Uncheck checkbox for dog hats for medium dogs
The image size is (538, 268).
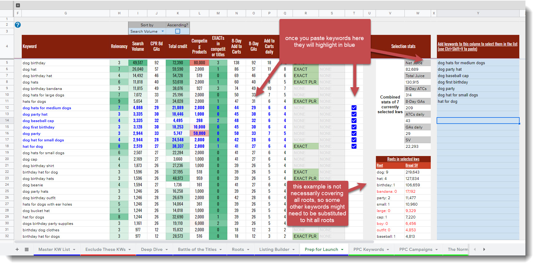(354, 108)
